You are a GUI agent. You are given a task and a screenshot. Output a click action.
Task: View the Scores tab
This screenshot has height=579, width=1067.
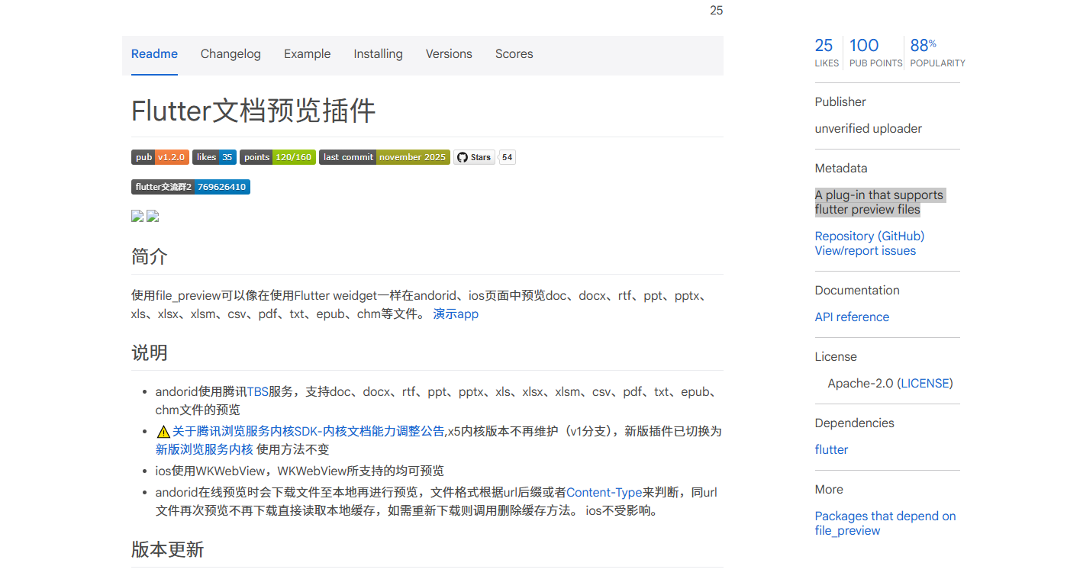[514, 54]
